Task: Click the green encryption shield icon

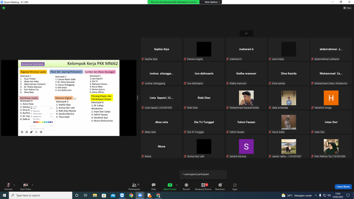Action: tap(4, 8)
